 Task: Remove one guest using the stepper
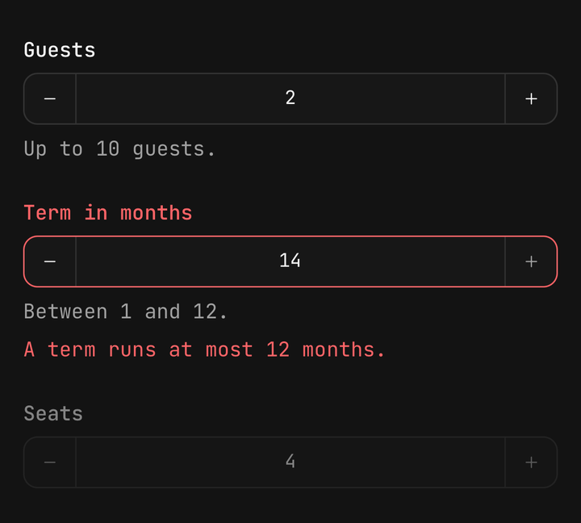coord(50,98)
